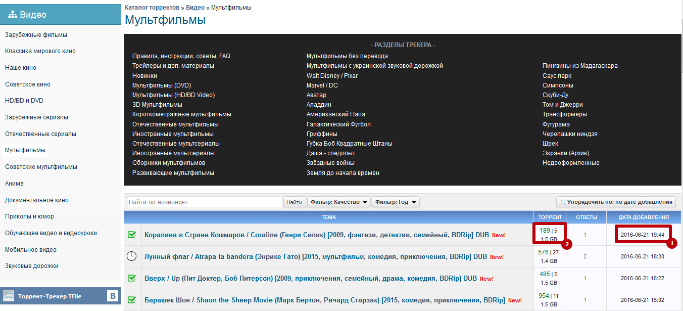Open Отечественные сериалы in sidebar
Screen dimensions: 683x311
[40, 134]
